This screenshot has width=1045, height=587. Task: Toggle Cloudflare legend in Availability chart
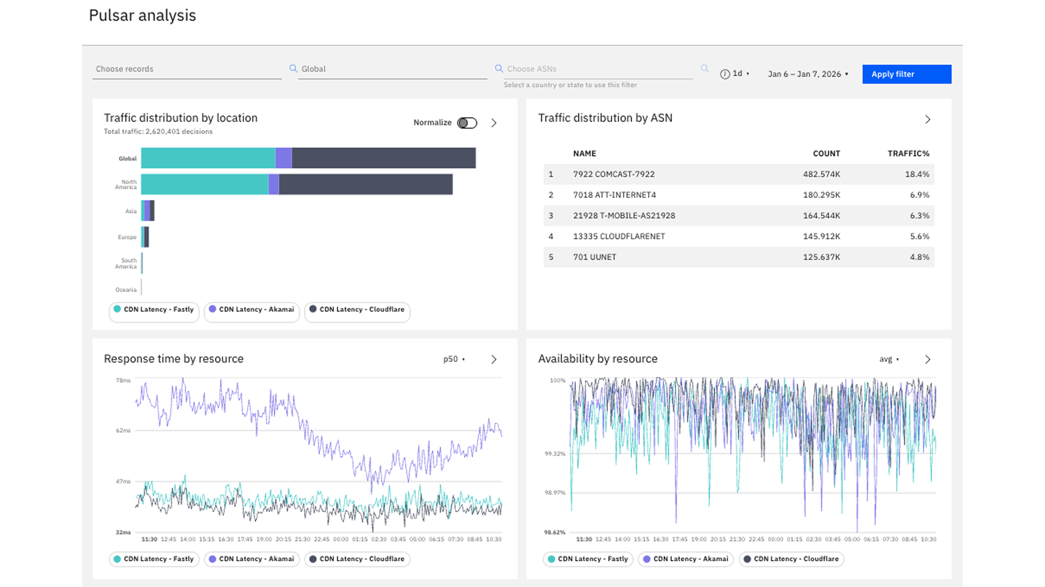click(791, 559)
